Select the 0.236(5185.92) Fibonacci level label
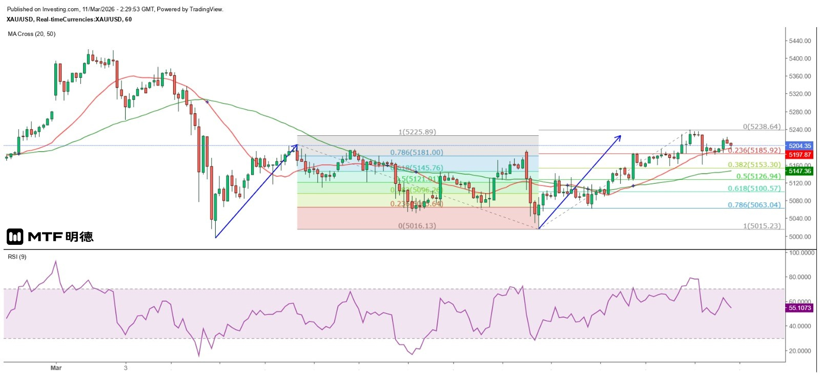The image size is (820, 376). pos(754,151)
